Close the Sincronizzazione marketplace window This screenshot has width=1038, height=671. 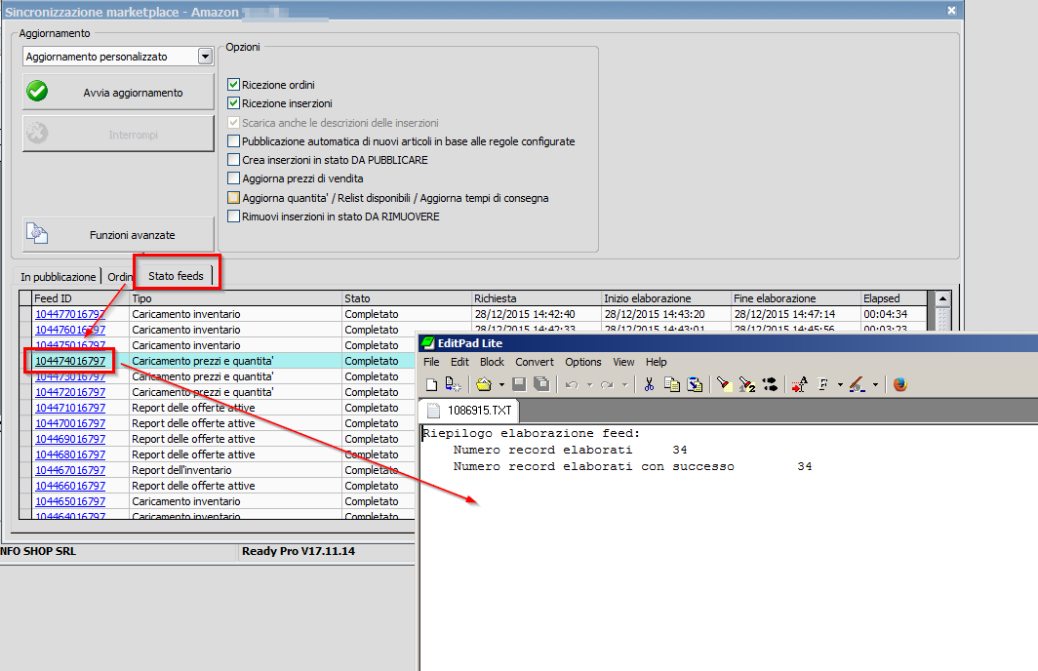pos(951,10)
